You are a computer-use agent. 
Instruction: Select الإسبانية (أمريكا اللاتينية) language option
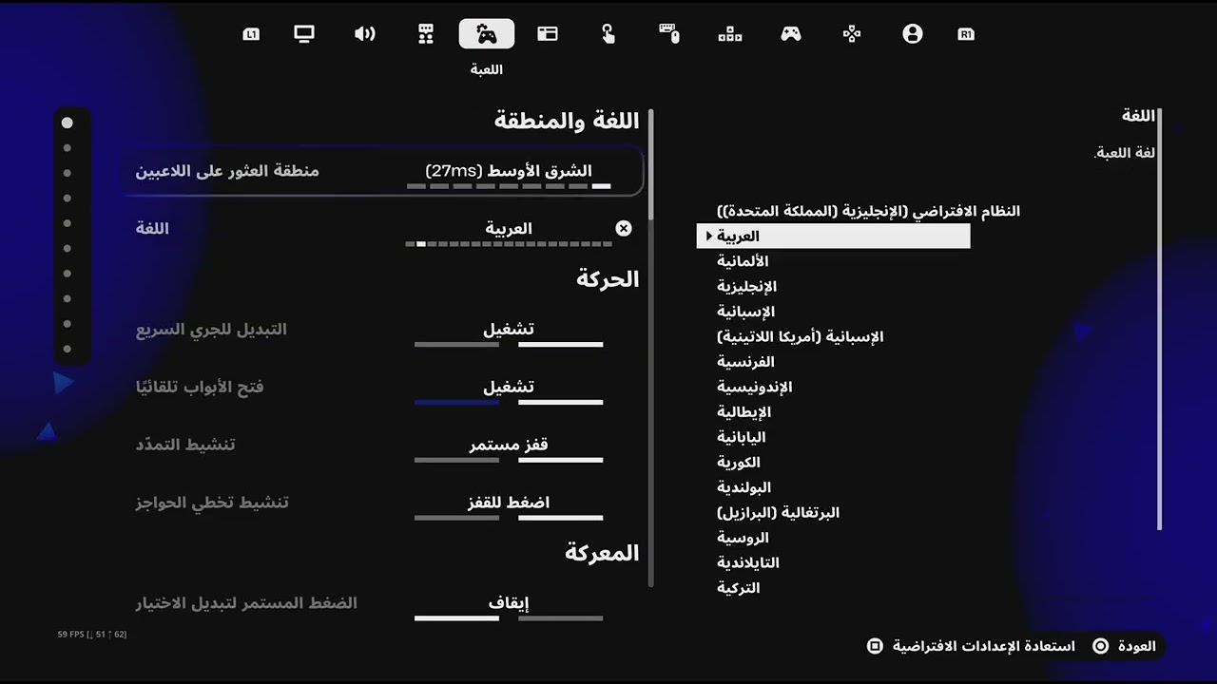coord(800,336)
